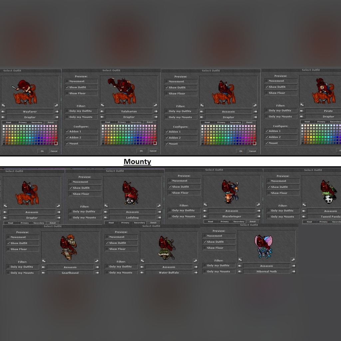
Task: Open the Head tab in Yalaharian window
Action: (108, 122)
